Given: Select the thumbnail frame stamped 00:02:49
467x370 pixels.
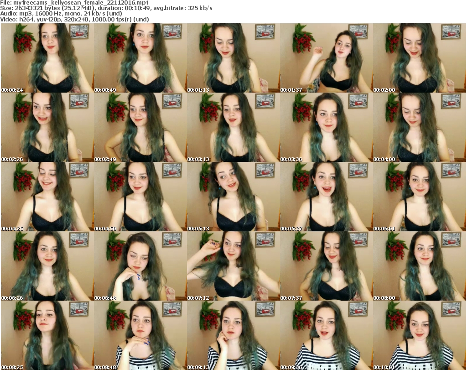Looking at the screenshot, I should [140, 127].
